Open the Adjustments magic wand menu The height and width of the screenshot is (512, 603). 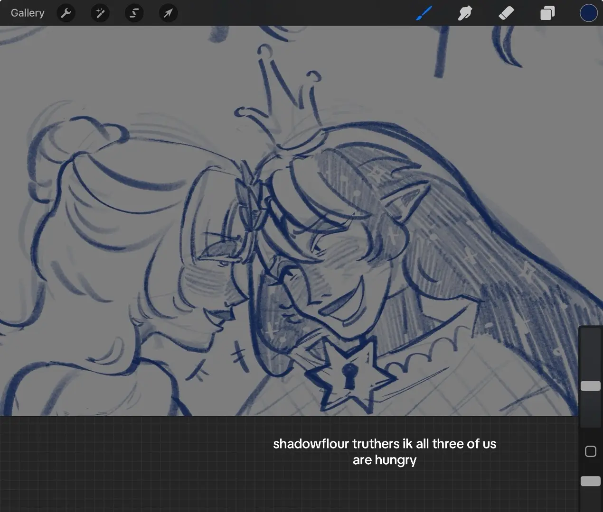click(x=100, y=13)
